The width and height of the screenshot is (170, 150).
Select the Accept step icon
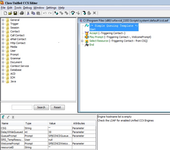(87, 33)
